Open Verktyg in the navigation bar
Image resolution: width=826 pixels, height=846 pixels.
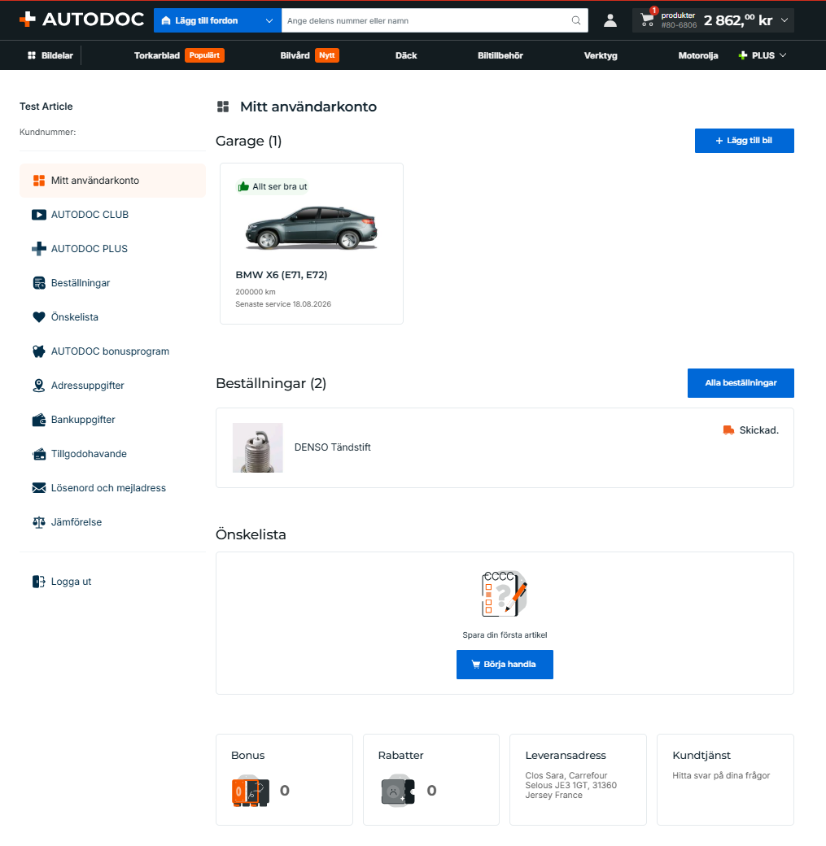click(601, 55)
